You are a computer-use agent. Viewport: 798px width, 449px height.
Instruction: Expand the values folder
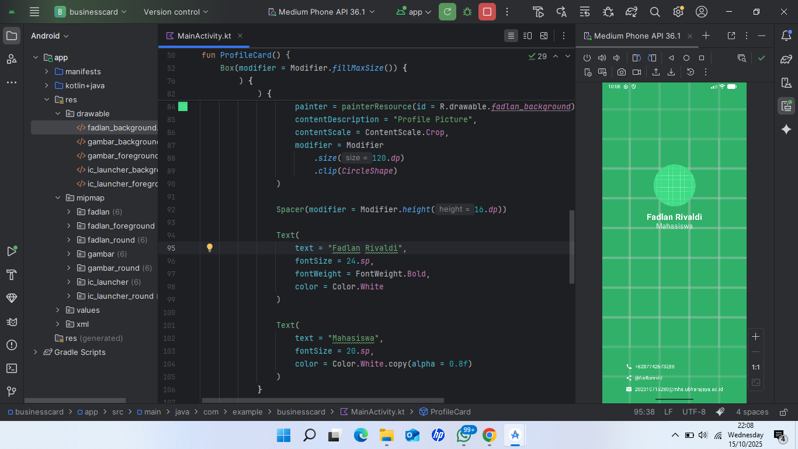[58, 310]
